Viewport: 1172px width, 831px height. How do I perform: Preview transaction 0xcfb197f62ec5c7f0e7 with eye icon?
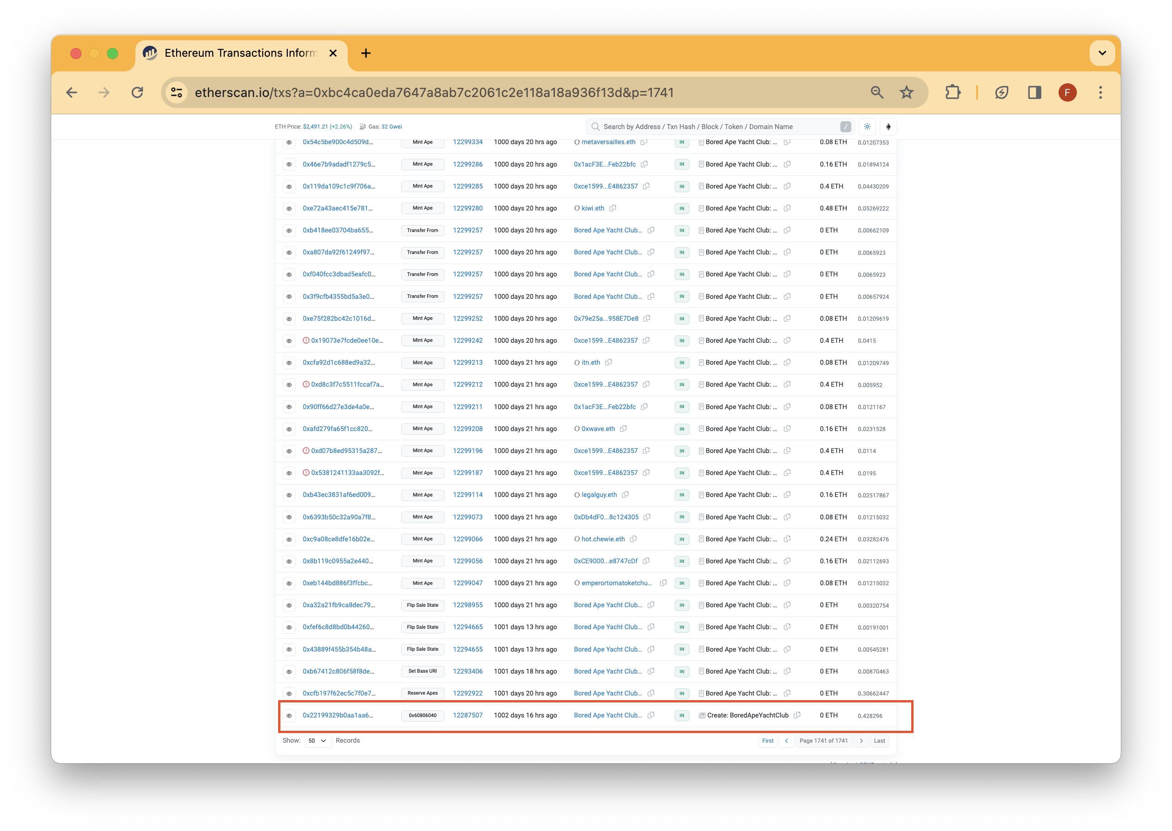point(289,694)
